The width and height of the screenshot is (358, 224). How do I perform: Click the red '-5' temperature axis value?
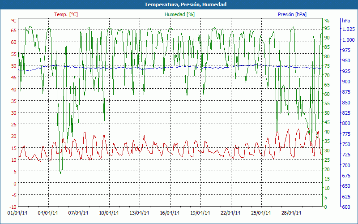pyautogui.click(x=14, y=195)
